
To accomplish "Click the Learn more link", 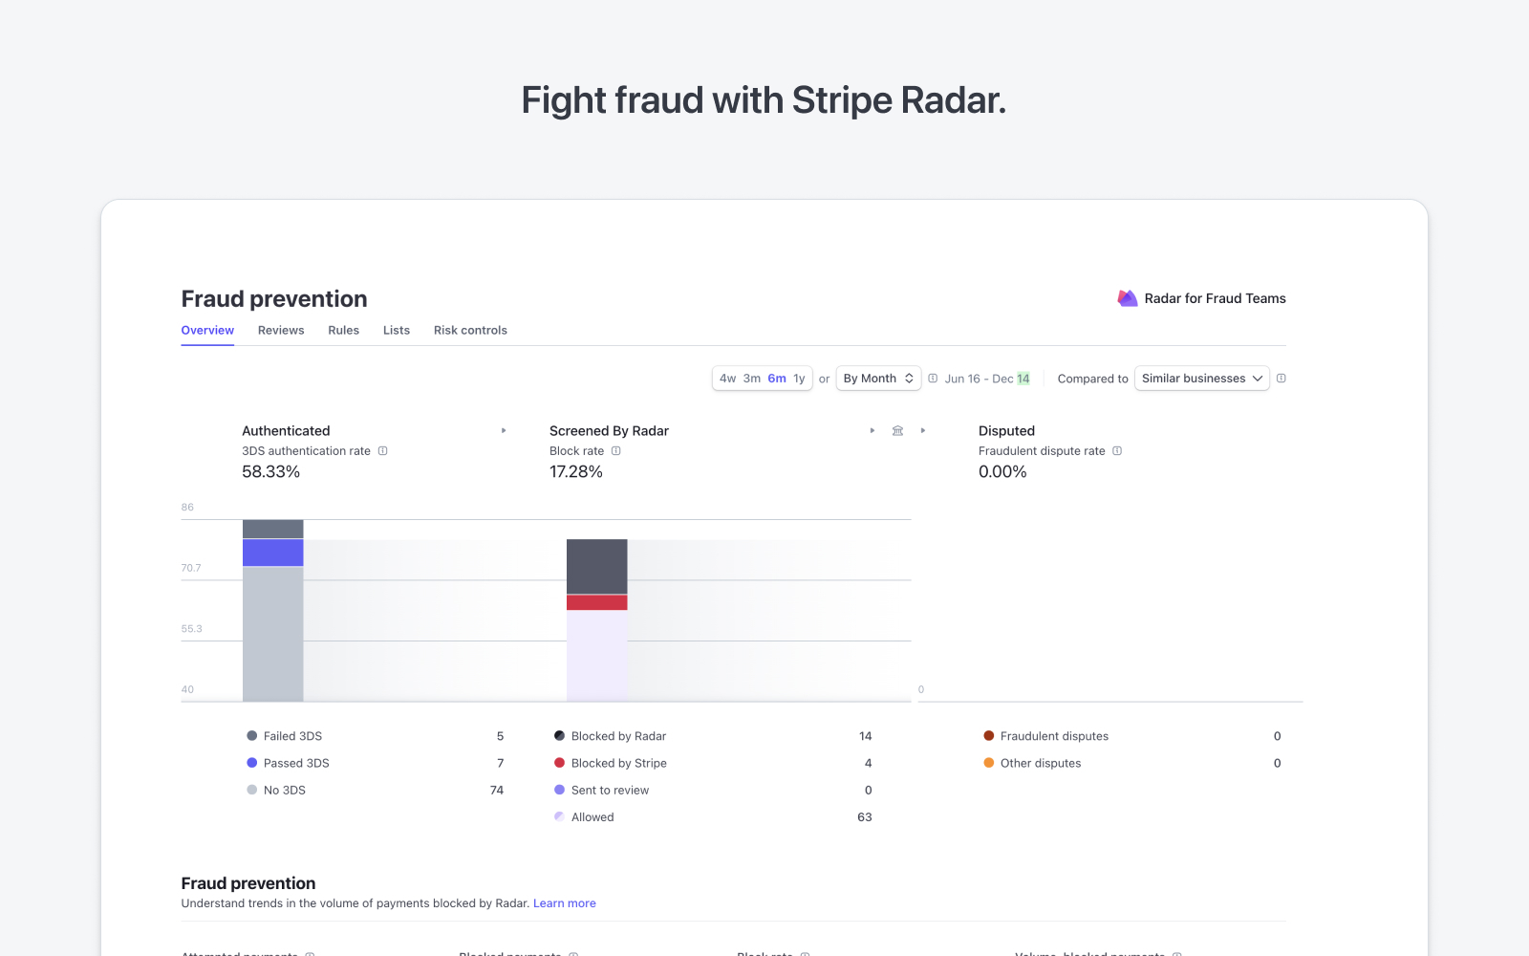I will pyautogui.click(x=564, y=902).
